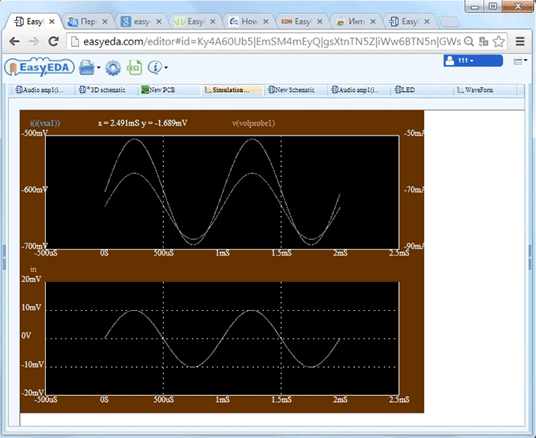This screenshot has height=438, width=536.
Task: Open the settings gear icon
Action: click(x=113, y=68)
